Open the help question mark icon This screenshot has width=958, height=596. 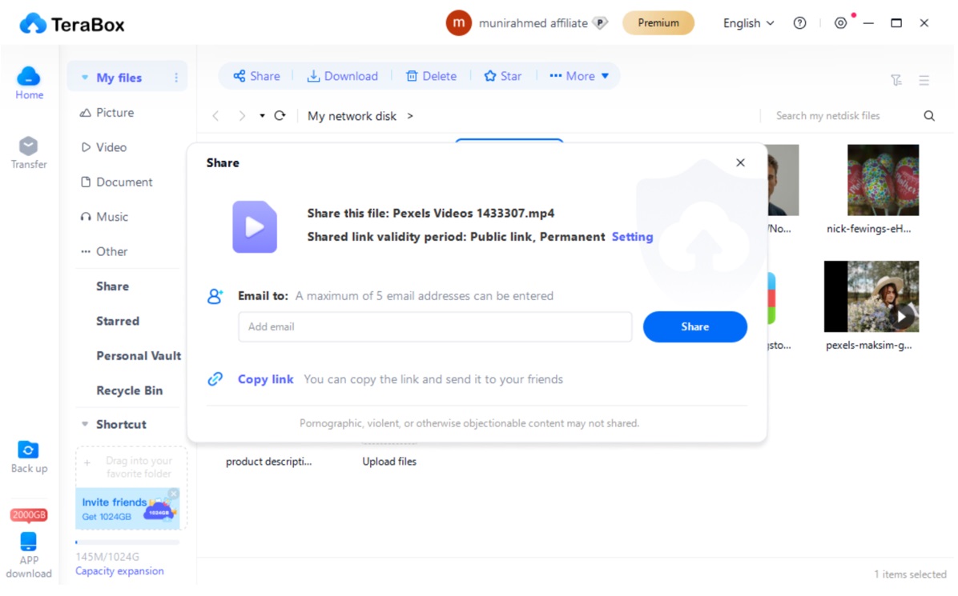coord(799,23)
